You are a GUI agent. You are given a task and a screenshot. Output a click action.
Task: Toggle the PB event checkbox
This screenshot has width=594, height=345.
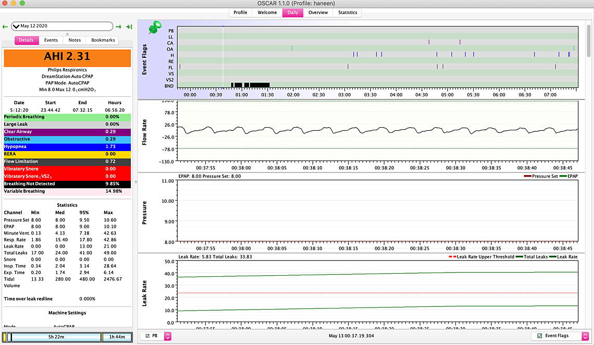click(148, 336)
